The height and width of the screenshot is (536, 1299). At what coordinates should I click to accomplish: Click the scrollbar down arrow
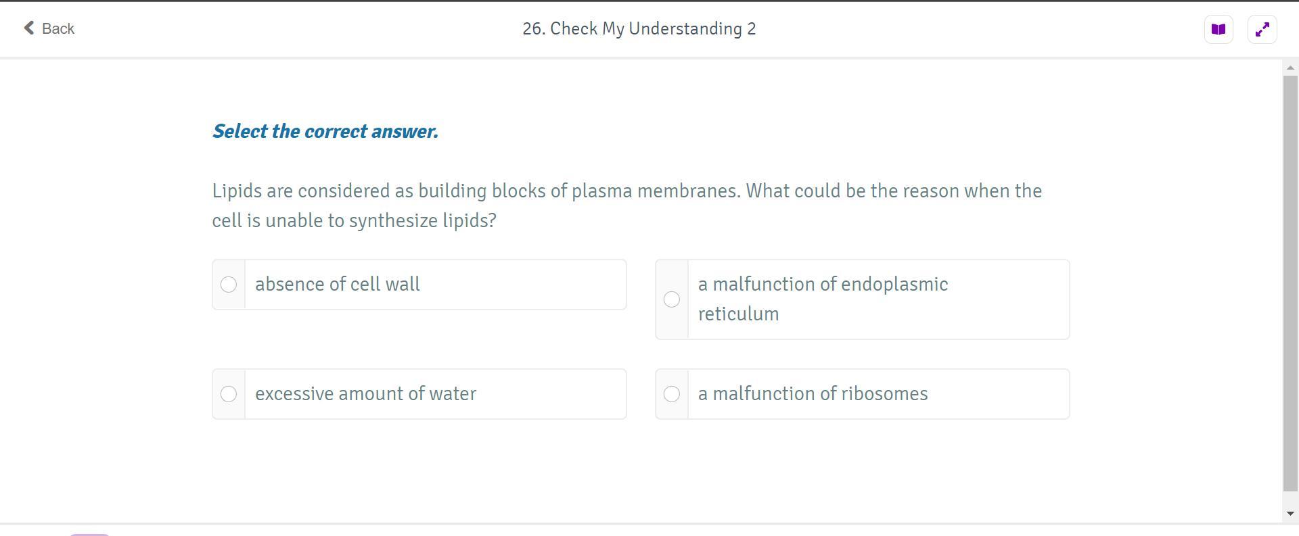coord(1290,514)
